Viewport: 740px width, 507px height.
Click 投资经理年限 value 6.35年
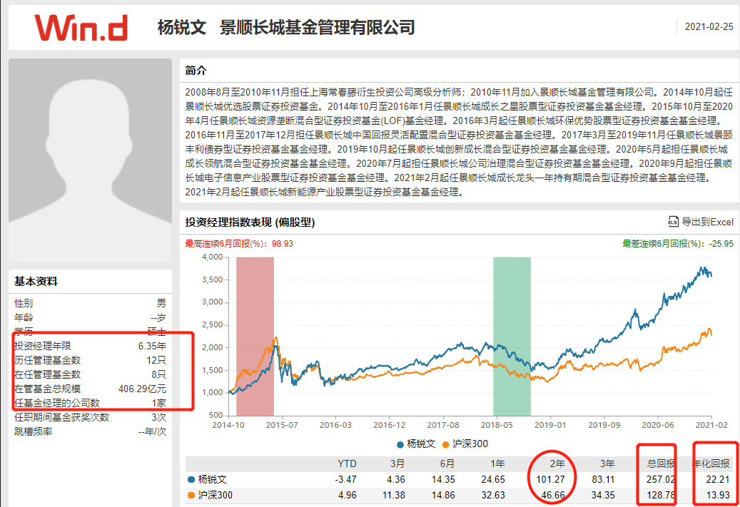[152, 346]
